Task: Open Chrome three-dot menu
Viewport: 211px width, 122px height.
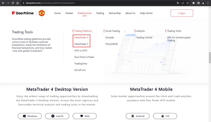Action: 208,3
